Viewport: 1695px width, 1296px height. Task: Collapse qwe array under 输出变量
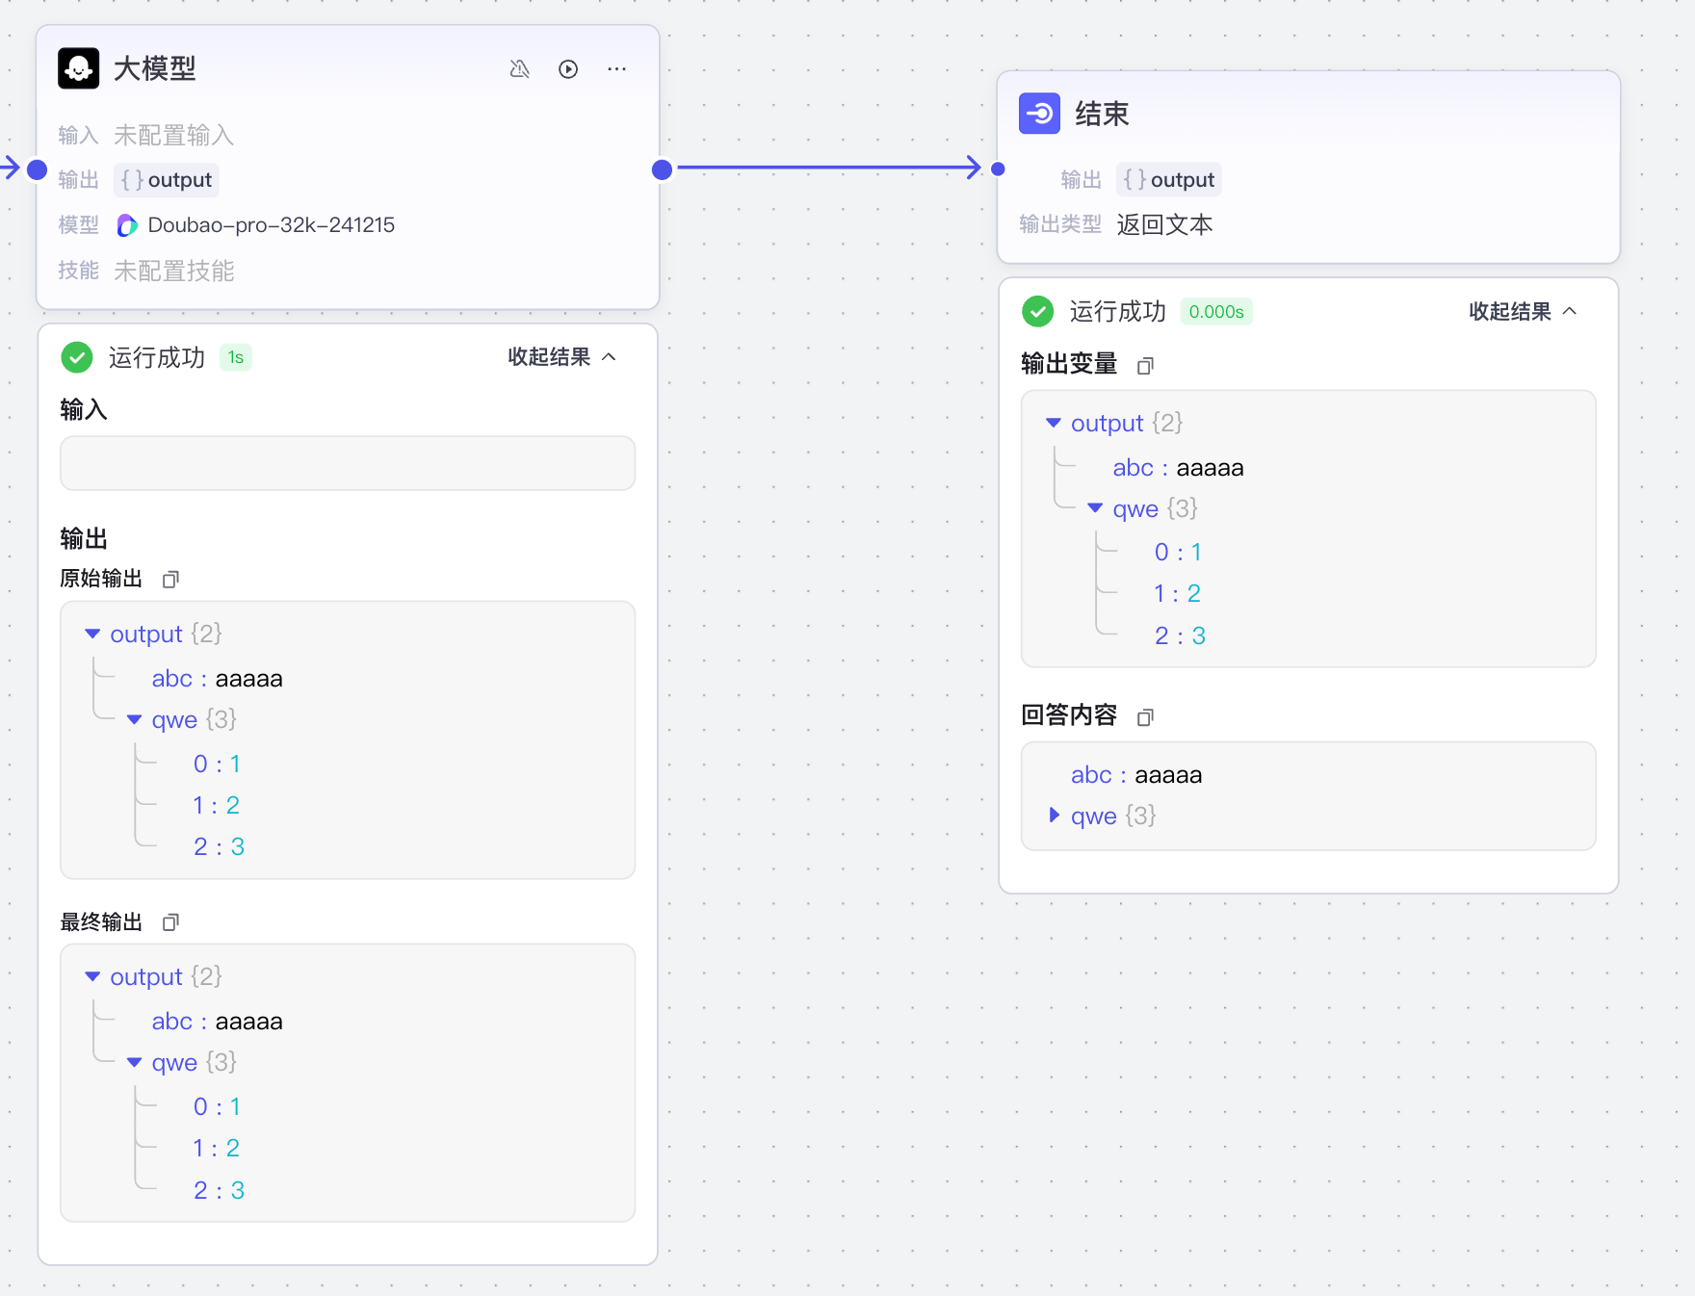[x=1095, y=508]
